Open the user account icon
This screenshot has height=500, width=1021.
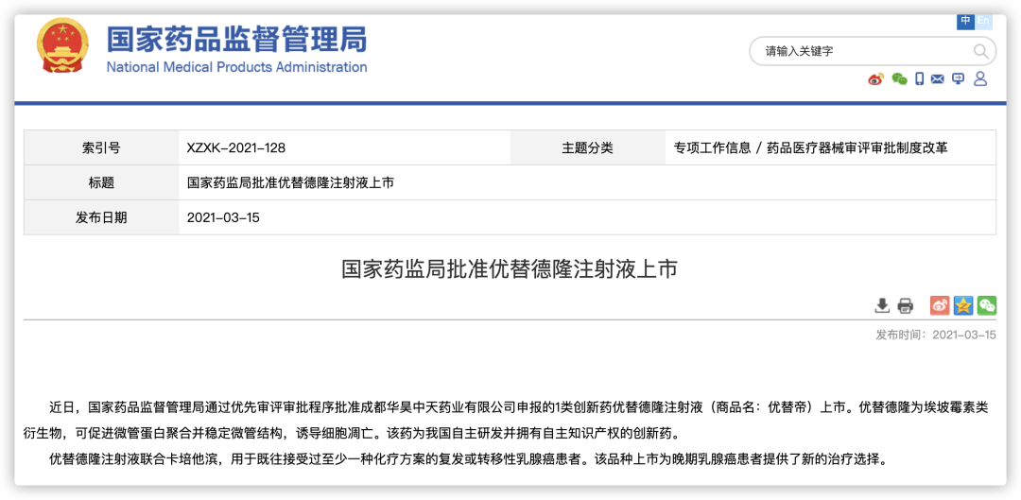coord(980,79)
